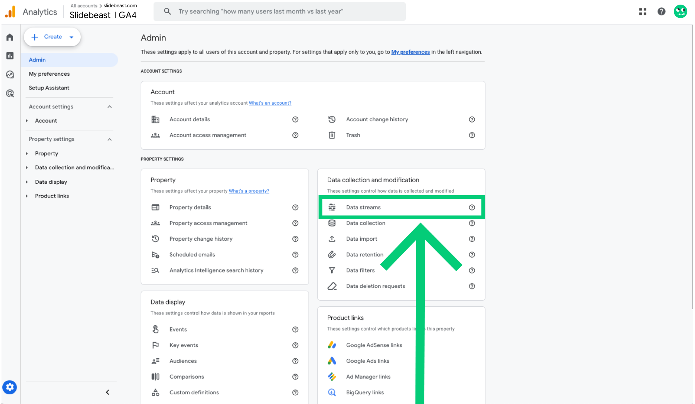Screen dimensions: 695x404
Task: Click the help icon next to Account change history
Action: (x=472, y=120)
